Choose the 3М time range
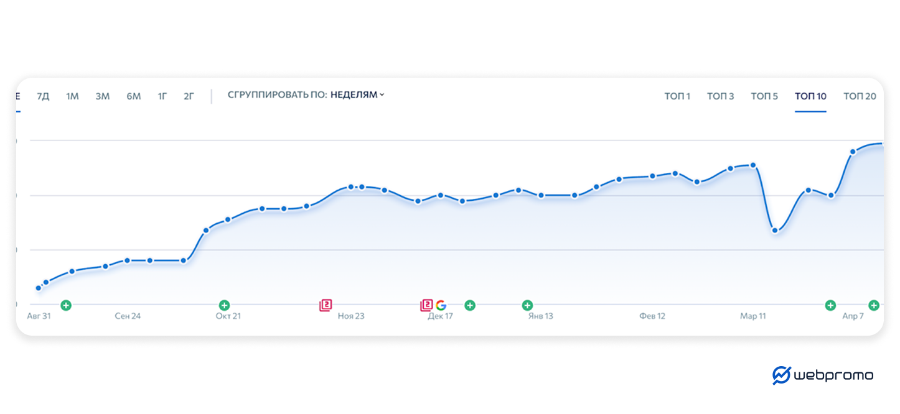This screenshot has width=900, height=414. pos(103,96)
